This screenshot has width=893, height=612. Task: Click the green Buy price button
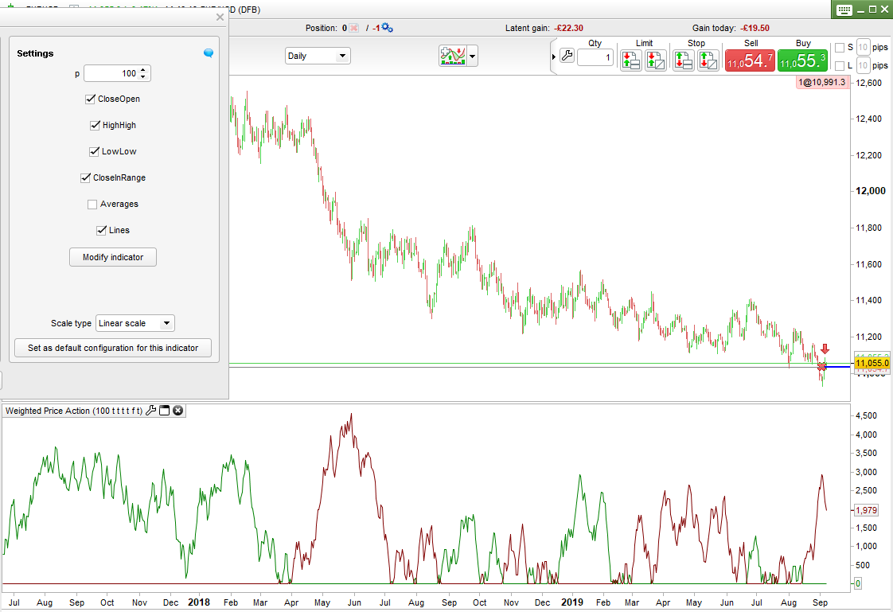click(x=802, y=60)
